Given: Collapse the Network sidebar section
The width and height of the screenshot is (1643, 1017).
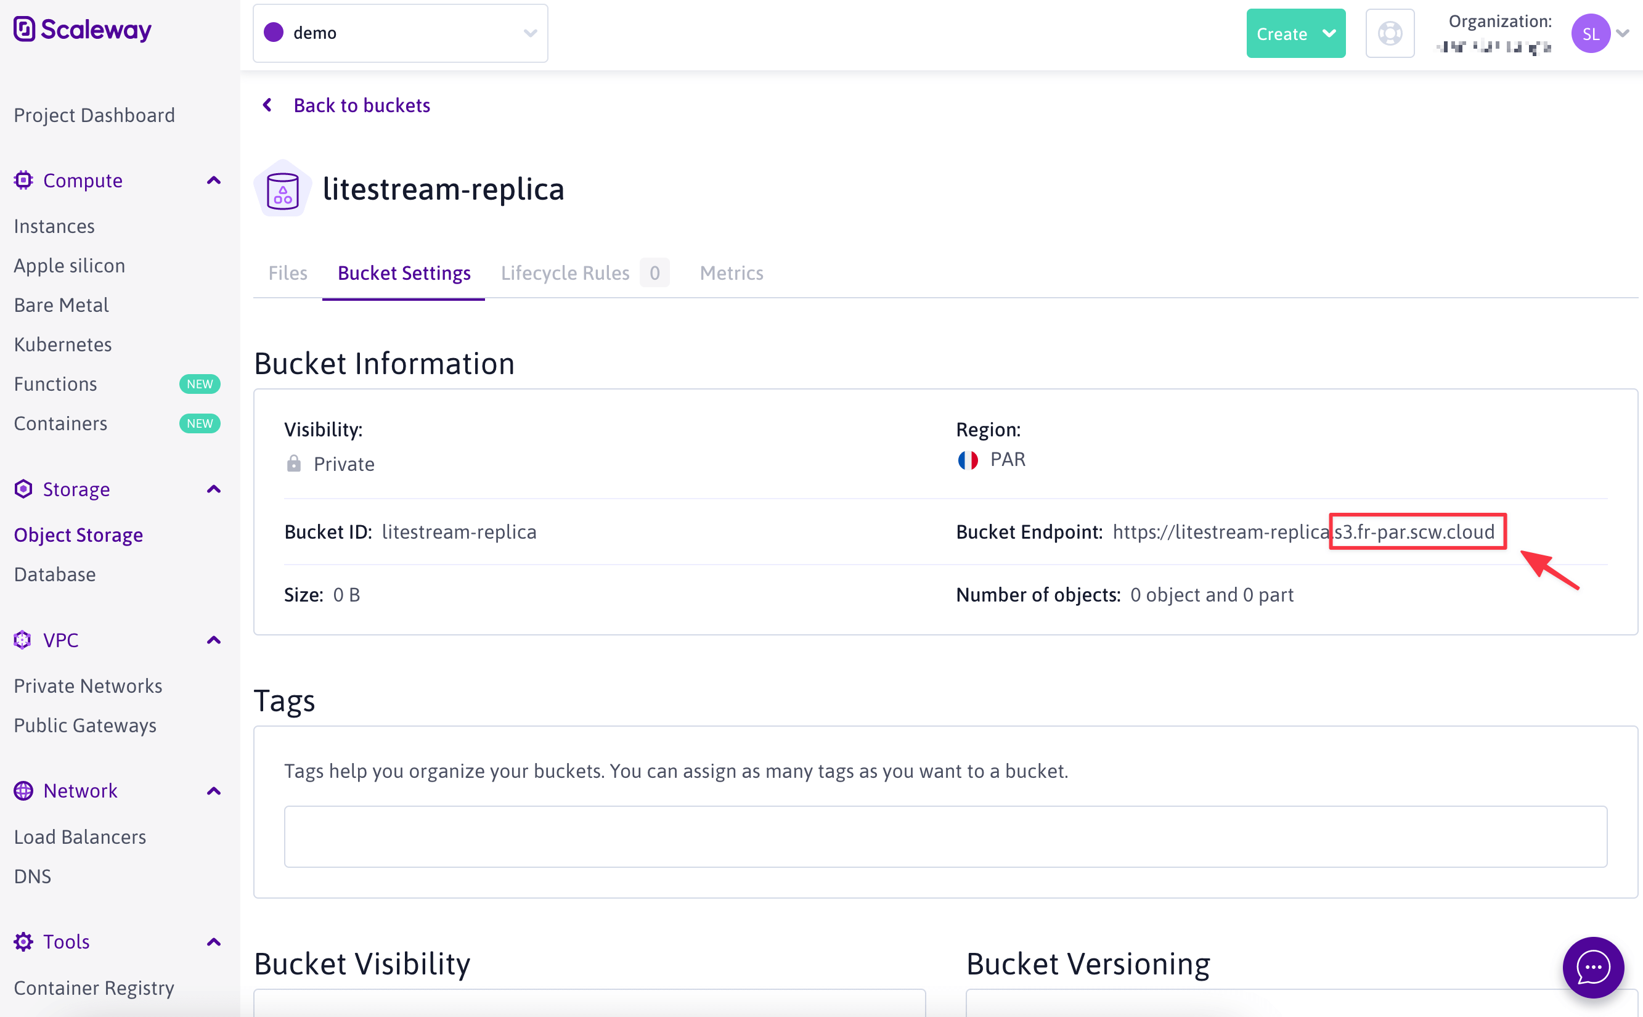Looking at the screenshot, I should click(x=213, y=790).
